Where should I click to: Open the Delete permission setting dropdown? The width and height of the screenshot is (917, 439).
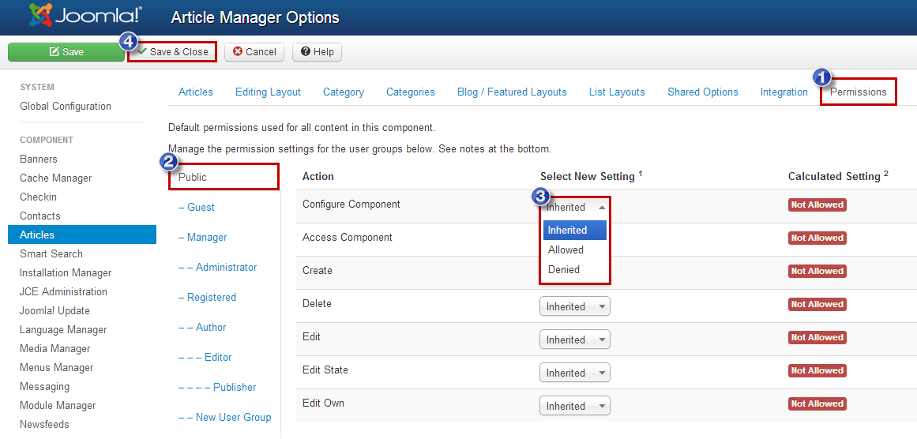pyautogui.click(x=575, y=306)
